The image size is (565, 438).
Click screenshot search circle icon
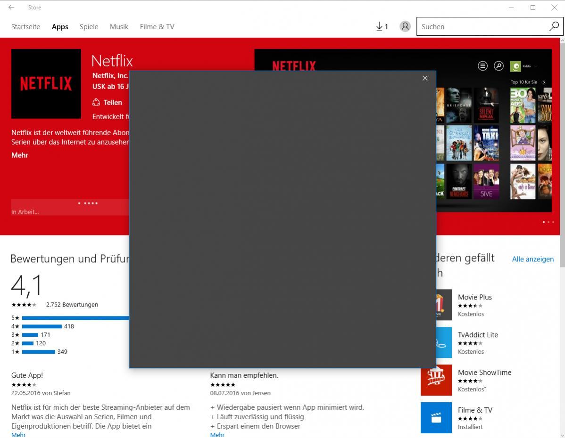click(499, 66)
